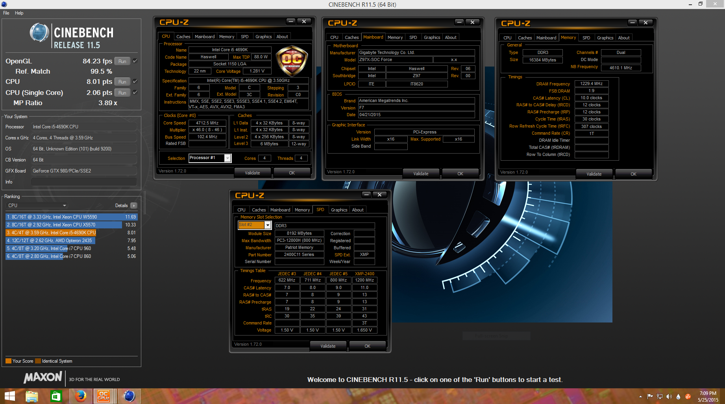The image size is (725, 404).
Task: Click Validate in the CPU tab window
Action: click(252, 173)
